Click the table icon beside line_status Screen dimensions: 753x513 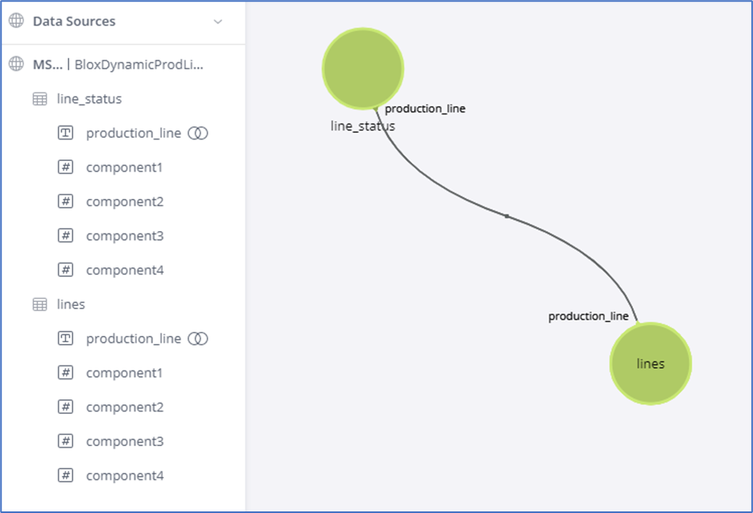click(x=39, y=99)
